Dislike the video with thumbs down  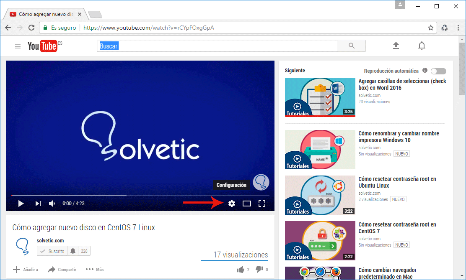coord(259,269)
